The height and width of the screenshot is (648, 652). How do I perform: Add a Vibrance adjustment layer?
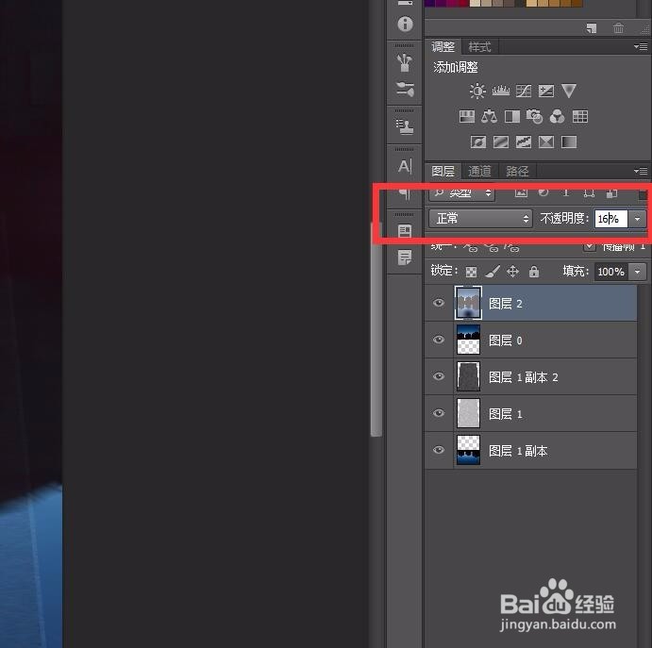click(568, 91)
